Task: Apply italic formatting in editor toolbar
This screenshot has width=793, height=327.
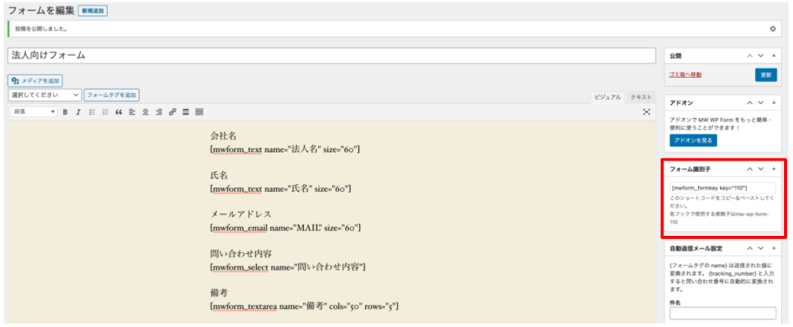Action: (x=78, y=112)
